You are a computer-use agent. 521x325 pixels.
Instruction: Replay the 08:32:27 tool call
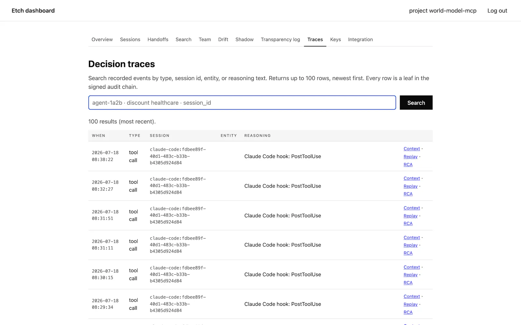[x=410, y=186]
